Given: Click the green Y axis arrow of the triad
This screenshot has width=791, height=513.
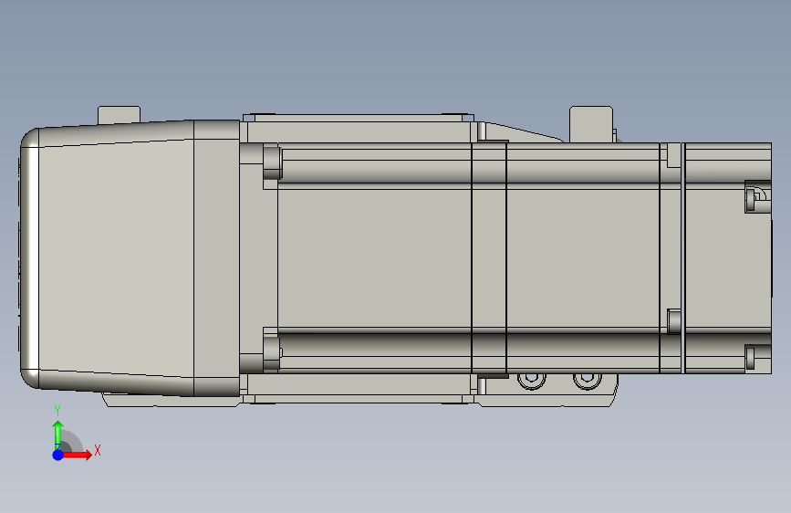Looking at the screenshot, I should pyautogui.click(x=58, y=434).
